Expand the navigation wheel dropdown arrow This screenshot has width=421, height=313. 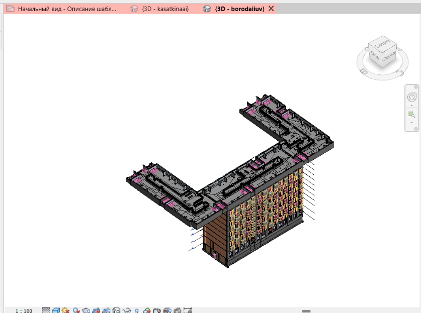[x=412, y=106]
